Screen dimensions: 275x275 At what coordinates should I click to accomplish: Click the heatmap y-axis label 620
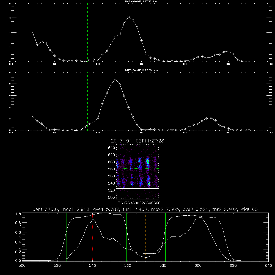pos(112,155)
